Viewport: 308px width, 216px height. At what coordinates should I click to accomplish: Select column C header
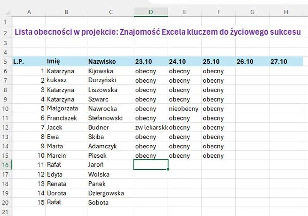[x=111, y=12]
